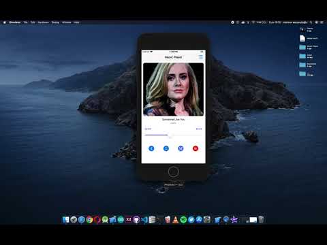Launch Xcode from the dock
Screen dimensions: 327x245
click(x=112, y=220)
